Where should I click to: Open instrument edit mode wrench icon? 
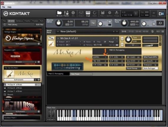click(x=51, y=38)
